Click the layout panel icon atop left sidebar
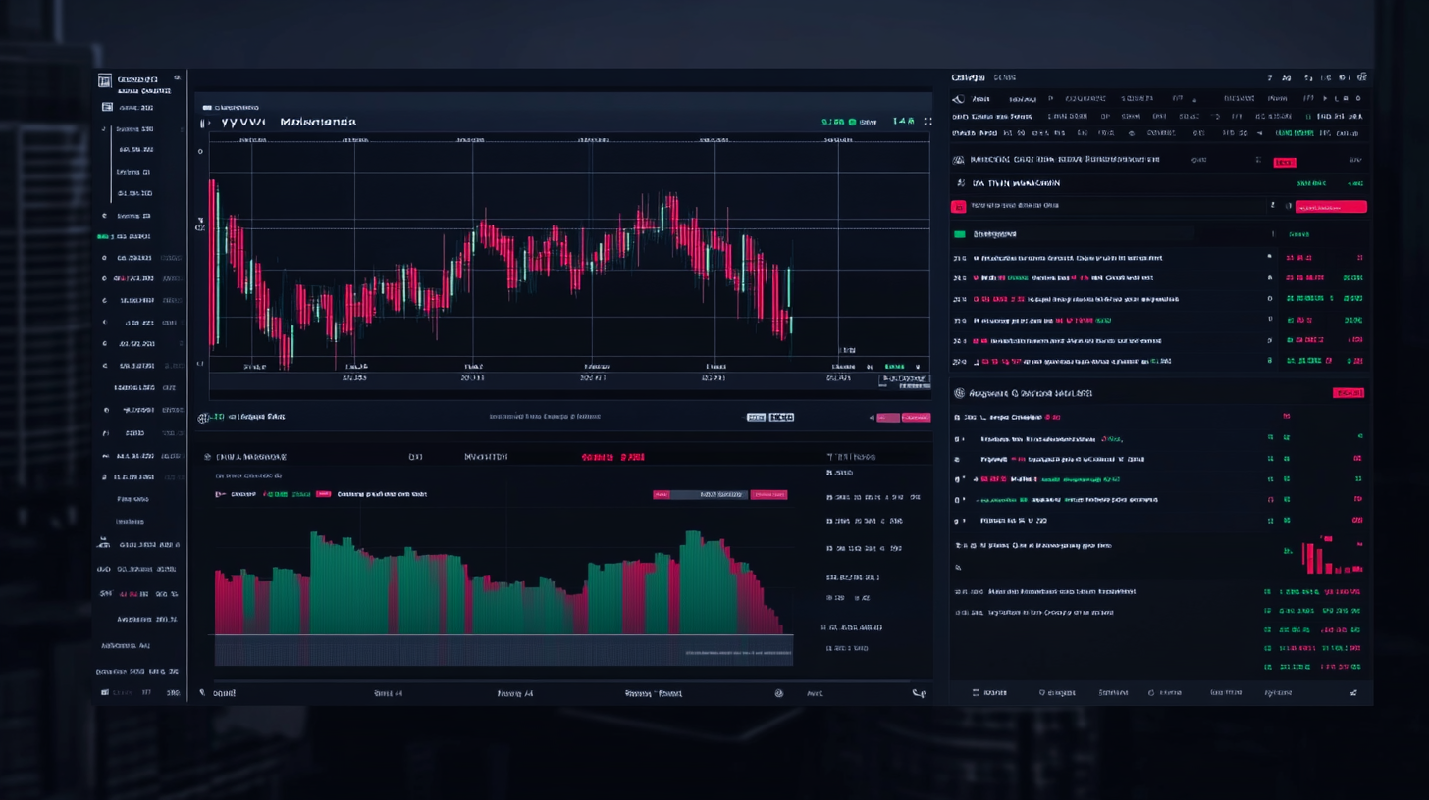This screenshot has height=800, width=1429. point(104,80)
